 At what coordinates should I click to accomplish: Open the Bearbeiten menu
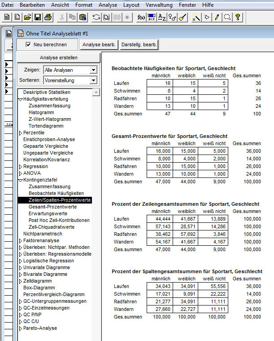click(32, 5)
